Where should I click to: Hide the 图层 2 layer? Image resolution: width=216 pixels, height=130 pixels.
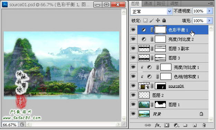pos(133,95)
